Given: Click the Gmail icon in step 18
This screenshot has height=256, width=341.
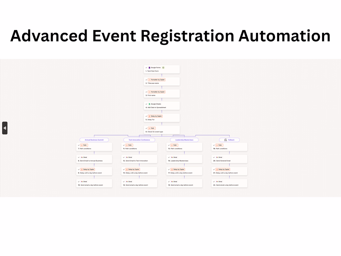Looking at the screenshot, I should (x=172, y=182).
